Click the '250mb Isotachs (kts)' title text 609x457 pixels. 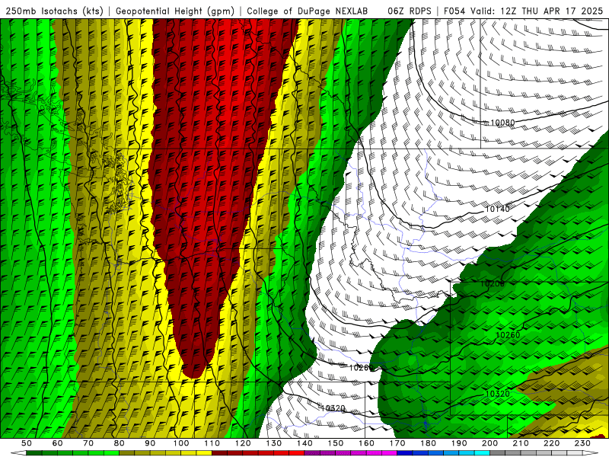coord(54,11)
